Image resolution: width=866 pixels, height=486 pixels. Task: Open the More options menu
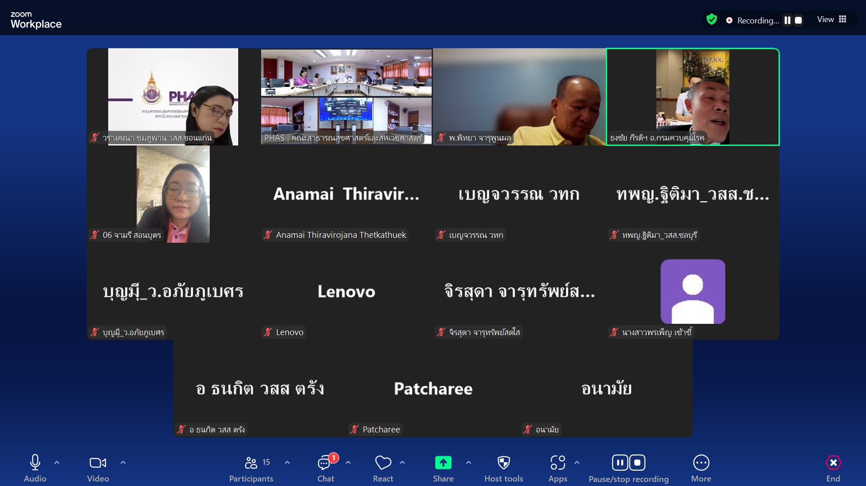coord(701,468)
